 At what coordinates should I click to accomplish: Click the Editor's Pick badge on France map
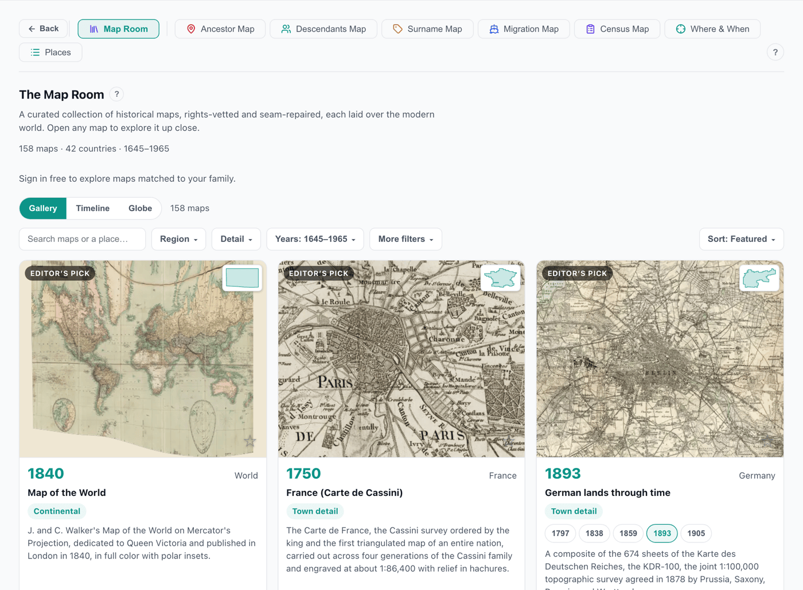click(318, 273)
